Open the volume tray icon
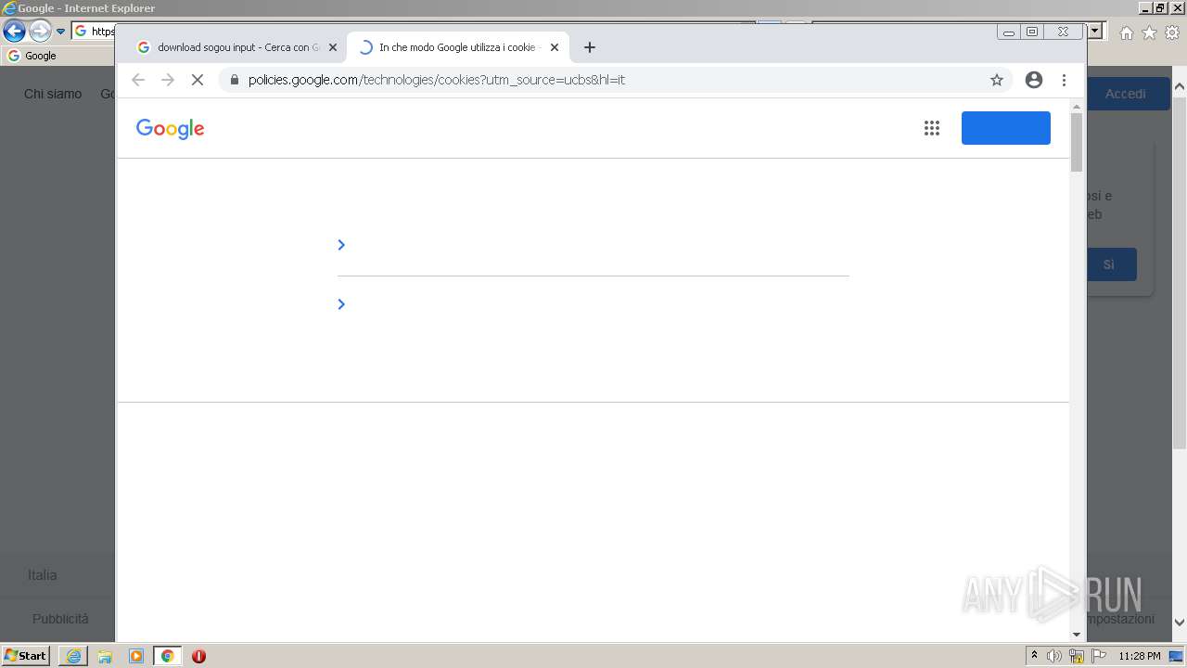 coord(1054,656)
